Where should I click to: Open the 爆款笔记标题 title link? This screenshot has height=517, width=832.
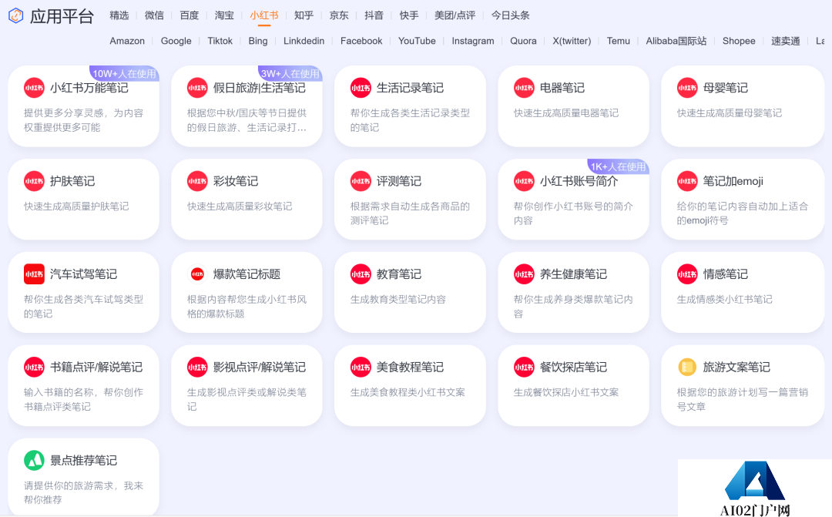coord(247,274)
